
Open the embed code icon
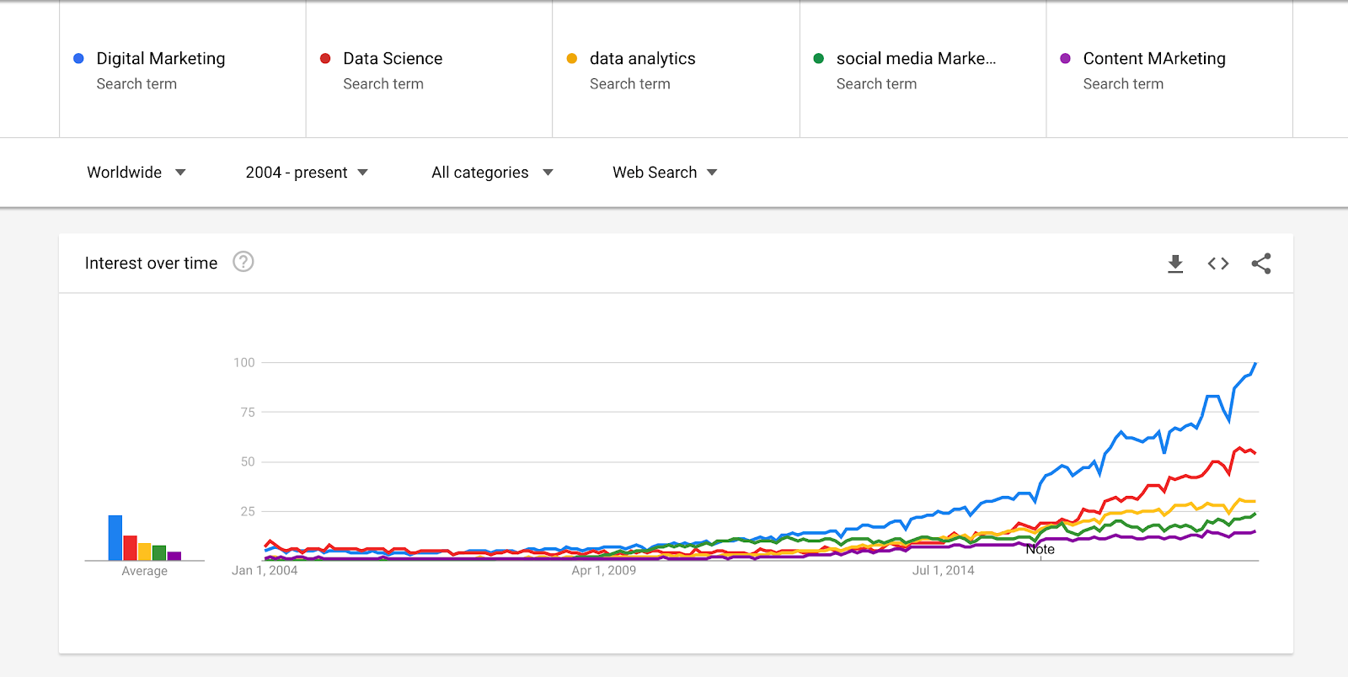pyautogui.click(x=1218, y=264)
